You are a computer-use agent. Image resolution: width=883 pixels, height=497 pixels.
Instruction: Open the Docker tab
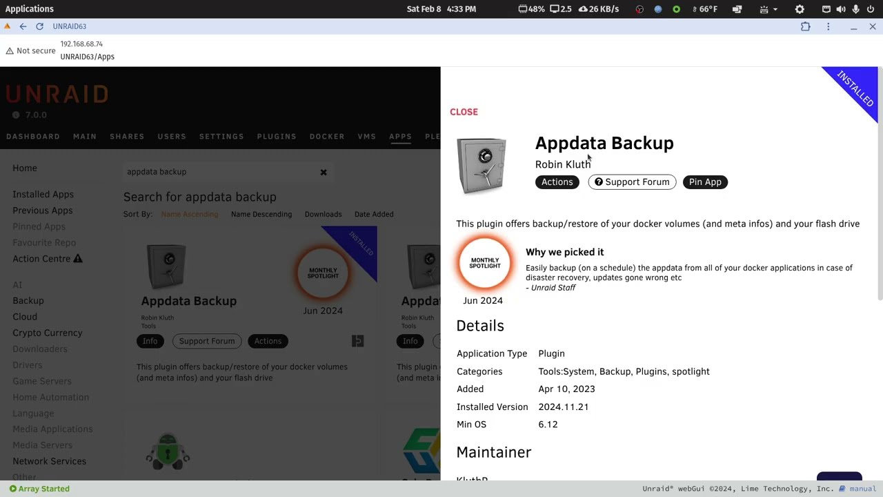[327, 137]
